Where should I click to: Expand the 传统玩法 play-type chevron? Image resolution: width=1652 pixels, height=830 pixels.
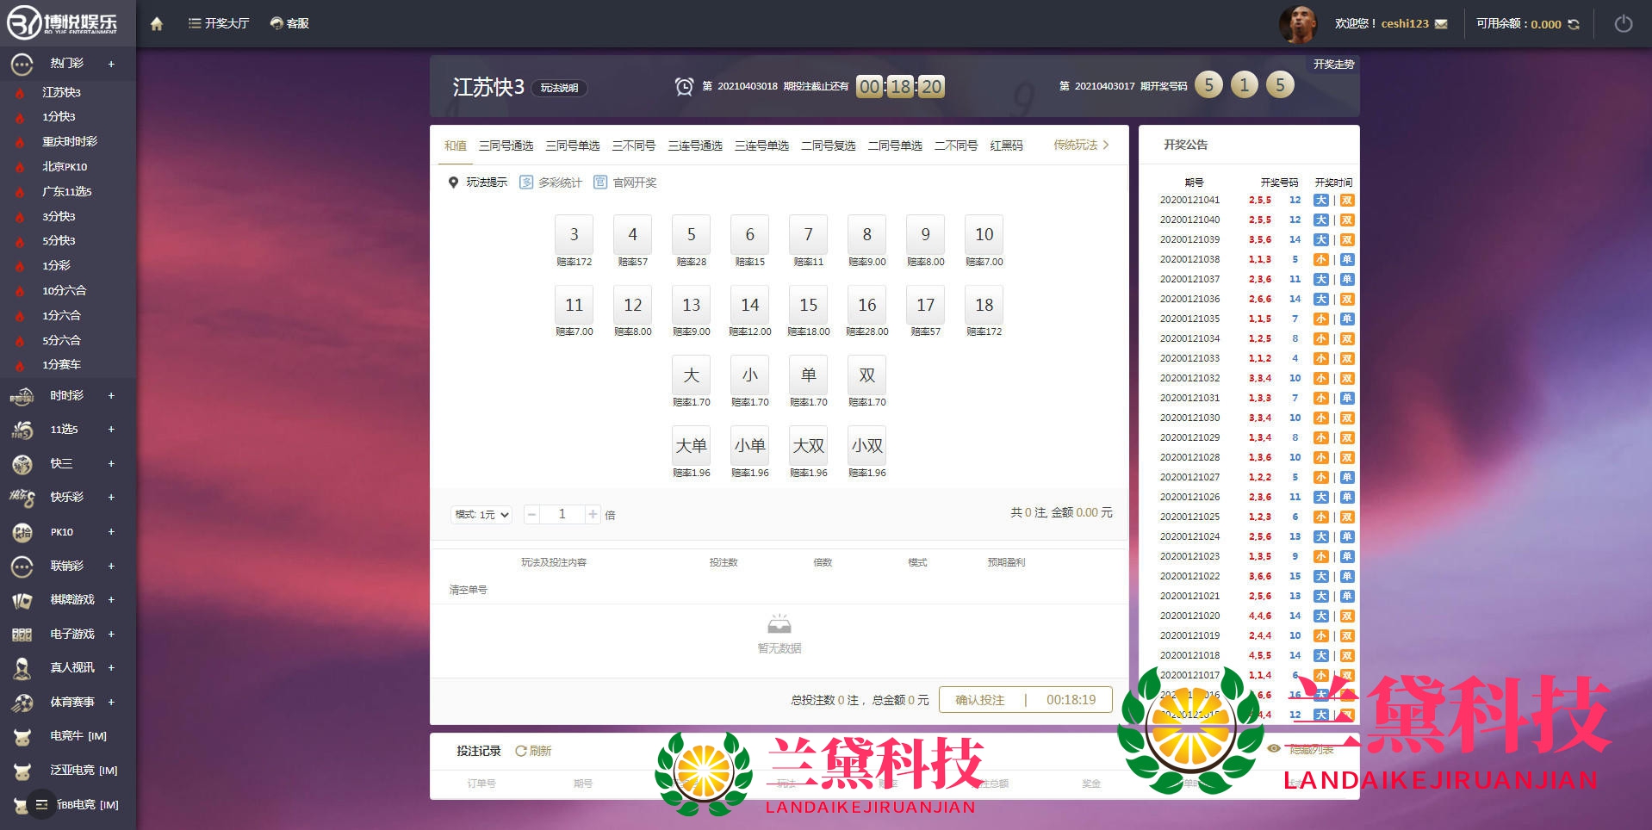coord(1106,146)
